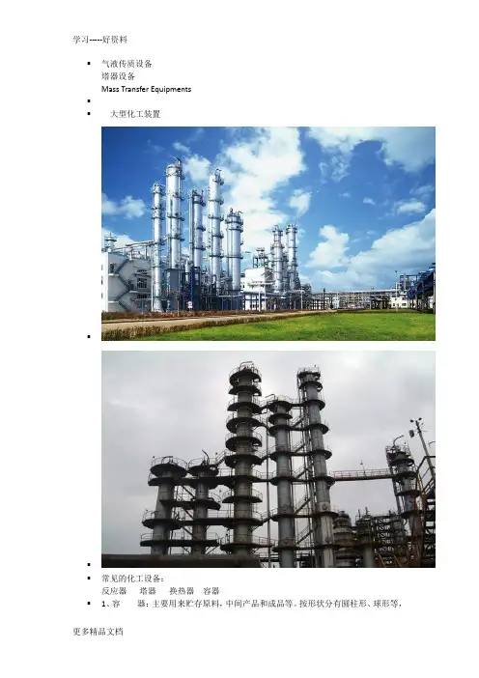The width and height of the screenshot is (479, 678).
Task: Click the gray-sky distillation towers photo
Action: point(268,459)
